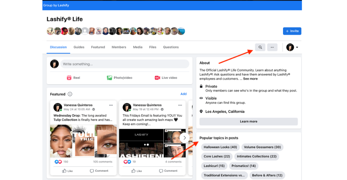Open the options dots on the Tulip Collection post

(111, 105)
